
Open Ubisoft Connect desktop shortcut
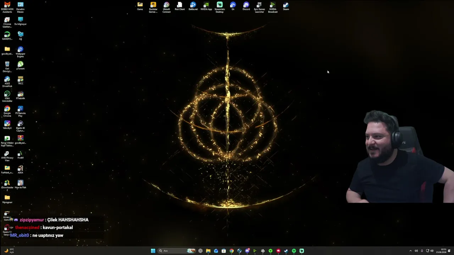tap(166, 7)
